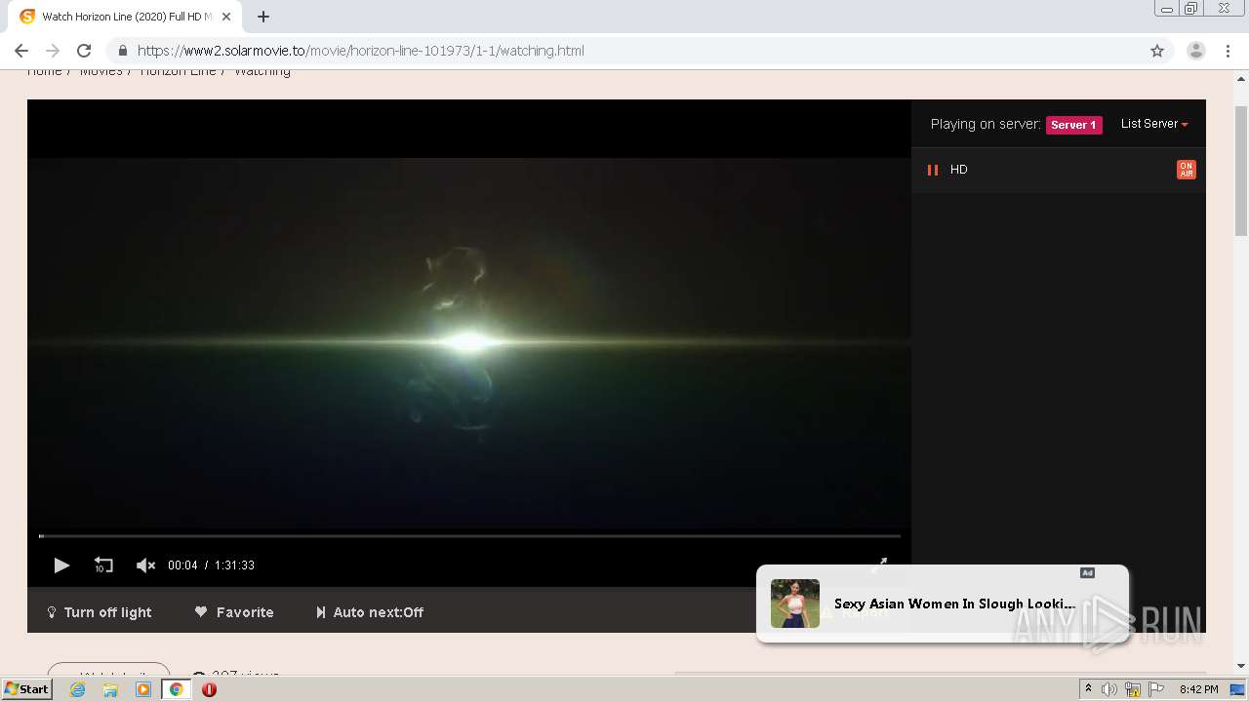Enter fullscreen video mode

click(x=879, y=565)
